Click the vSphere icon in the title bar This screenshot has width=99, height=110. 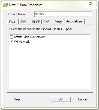coord(5,5)
